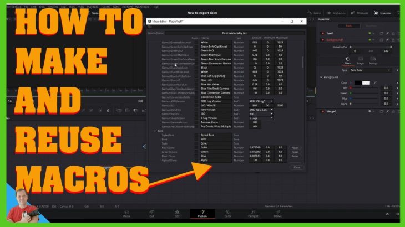Viewport: 405px width, 227px height.
Task: Click ISO / ASA / EI maximum 3200 field
Action: pyautogui.click(x=280, y=106)
